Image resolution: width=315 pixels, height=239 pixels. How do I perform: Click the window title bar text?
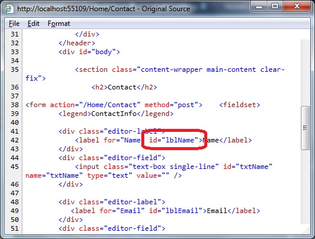point(104,9)
